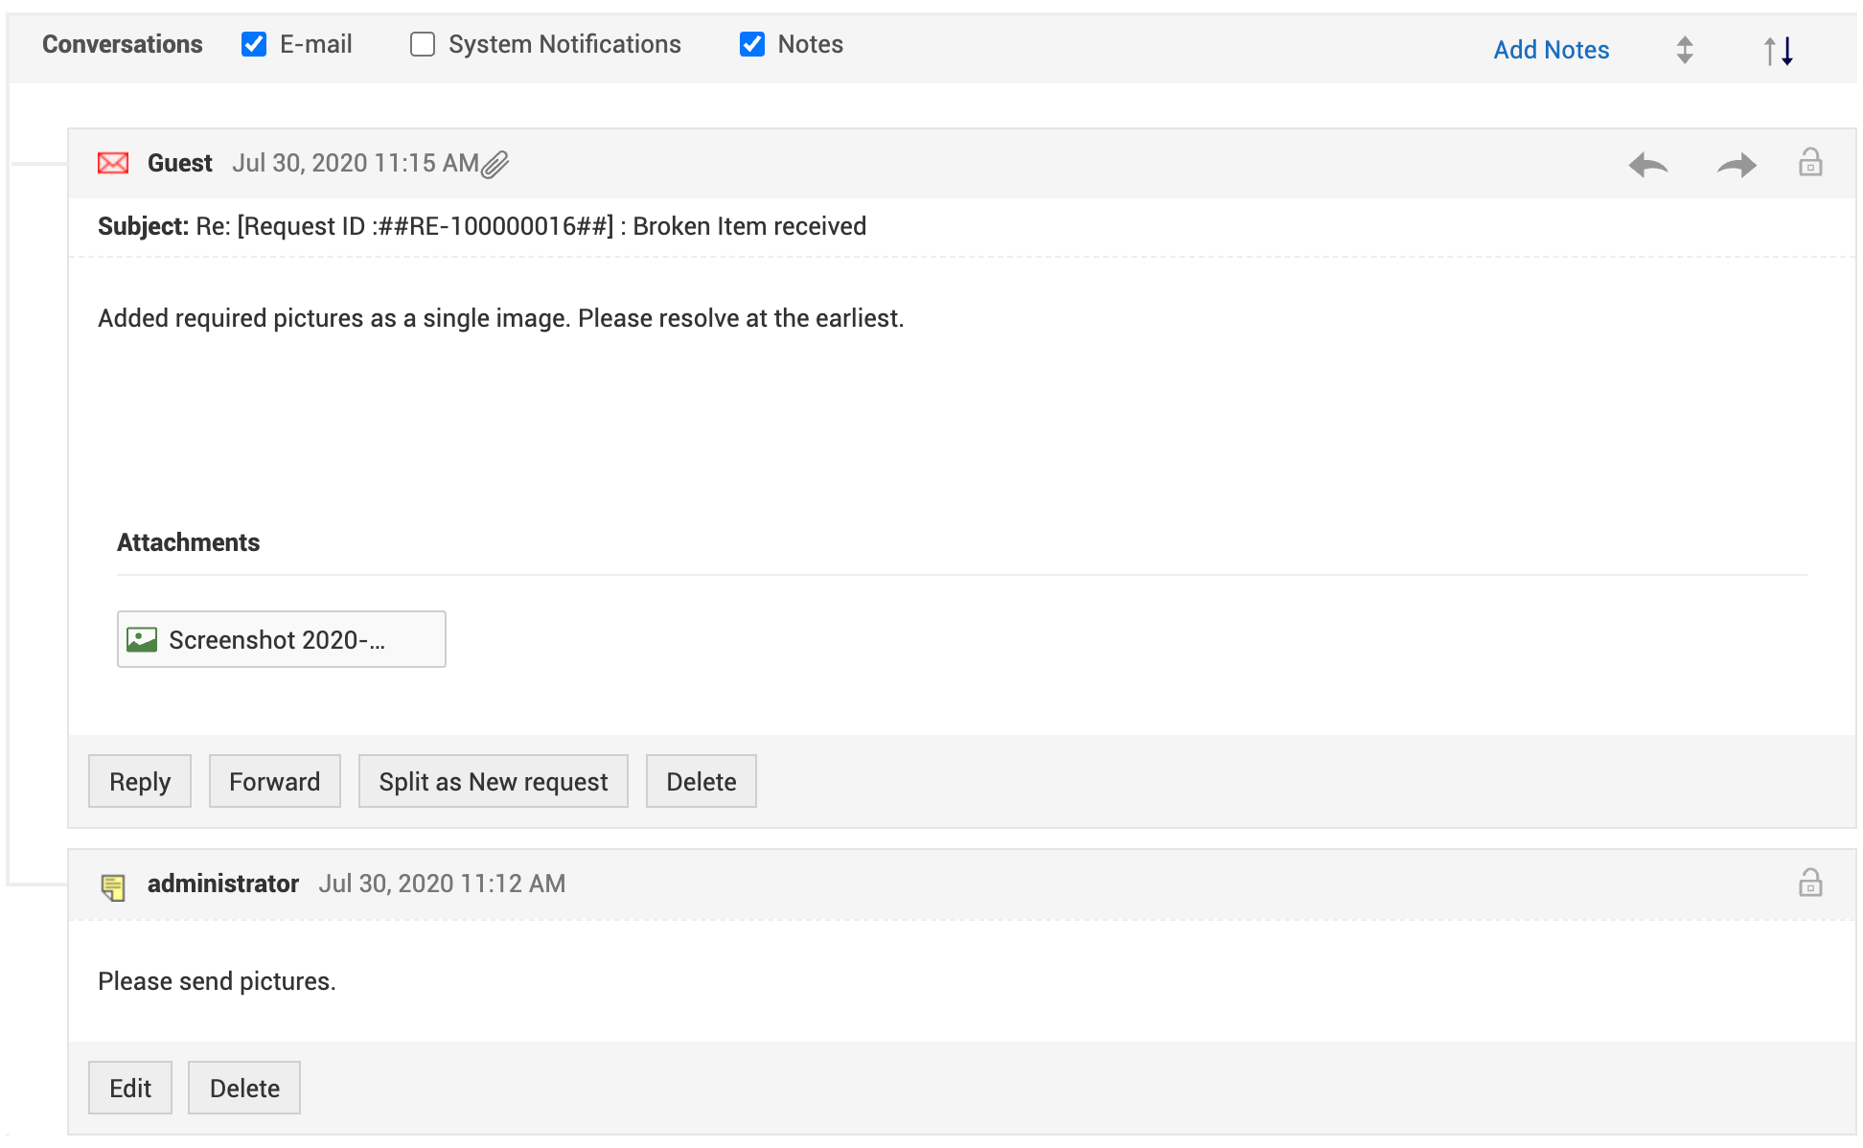Uncheck the Notes checkbox
This screenshot has height=1148, width=1863.
[x=752, y=44]
